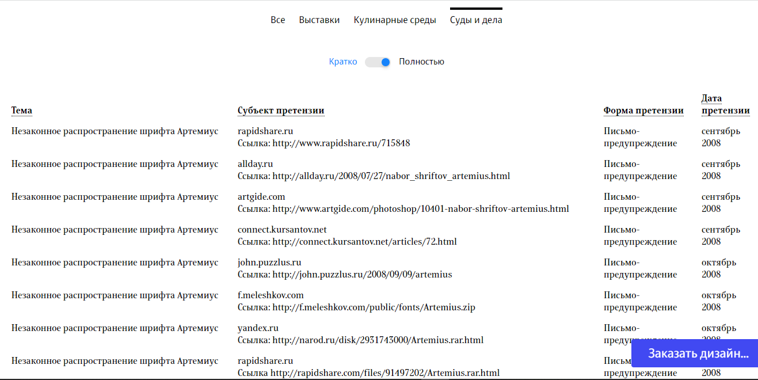Select the john.puzzlus.ru subject name
This screenshot has height=380, width=758.
(x=269, y=263)
